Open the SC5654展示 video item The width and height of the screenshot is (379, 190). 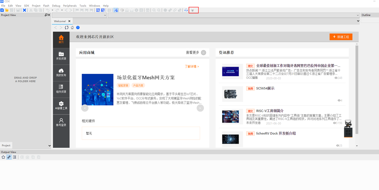coord(265,88)
